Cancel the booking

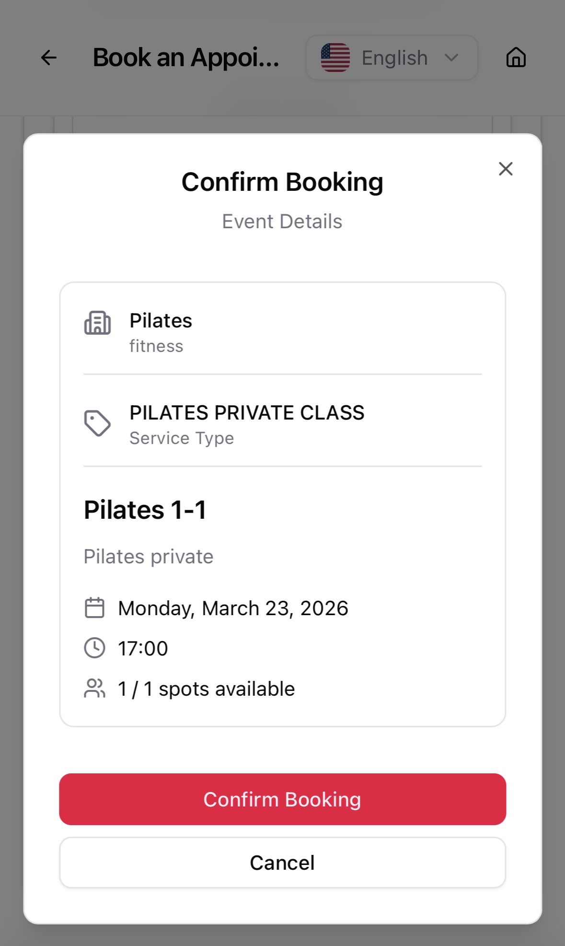point(282,863)
